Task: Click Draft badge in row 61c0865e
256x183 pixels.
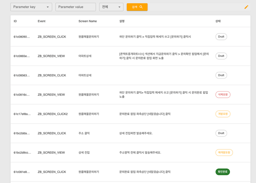Action: click(221, 56)
